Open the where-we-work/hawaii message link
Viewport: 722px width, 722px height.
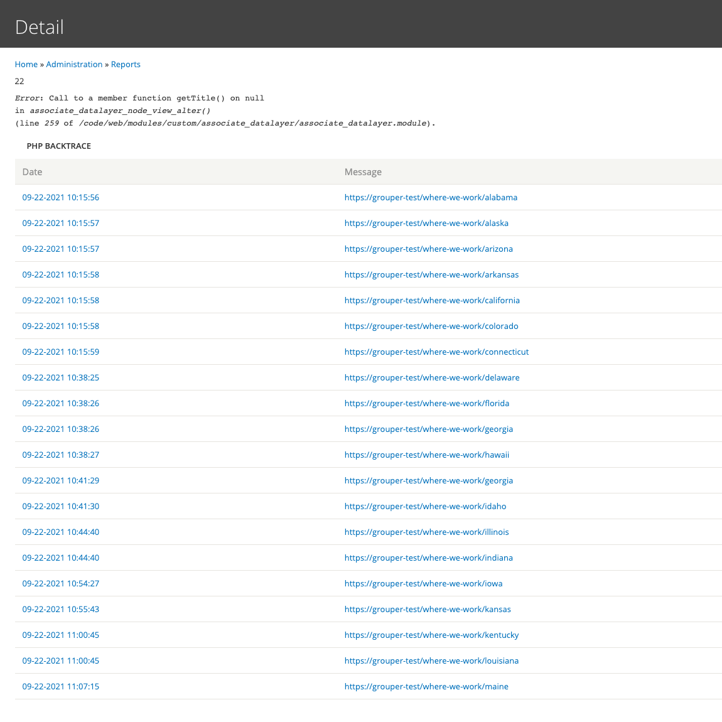click(x=427, y=455)
